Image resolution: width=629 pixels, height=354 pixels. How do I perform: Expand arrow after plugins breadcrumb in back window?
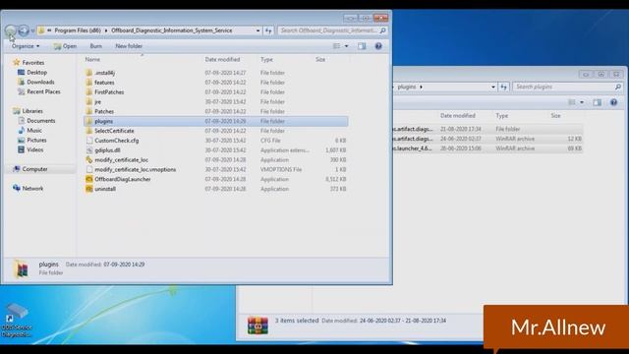[421, 87]
